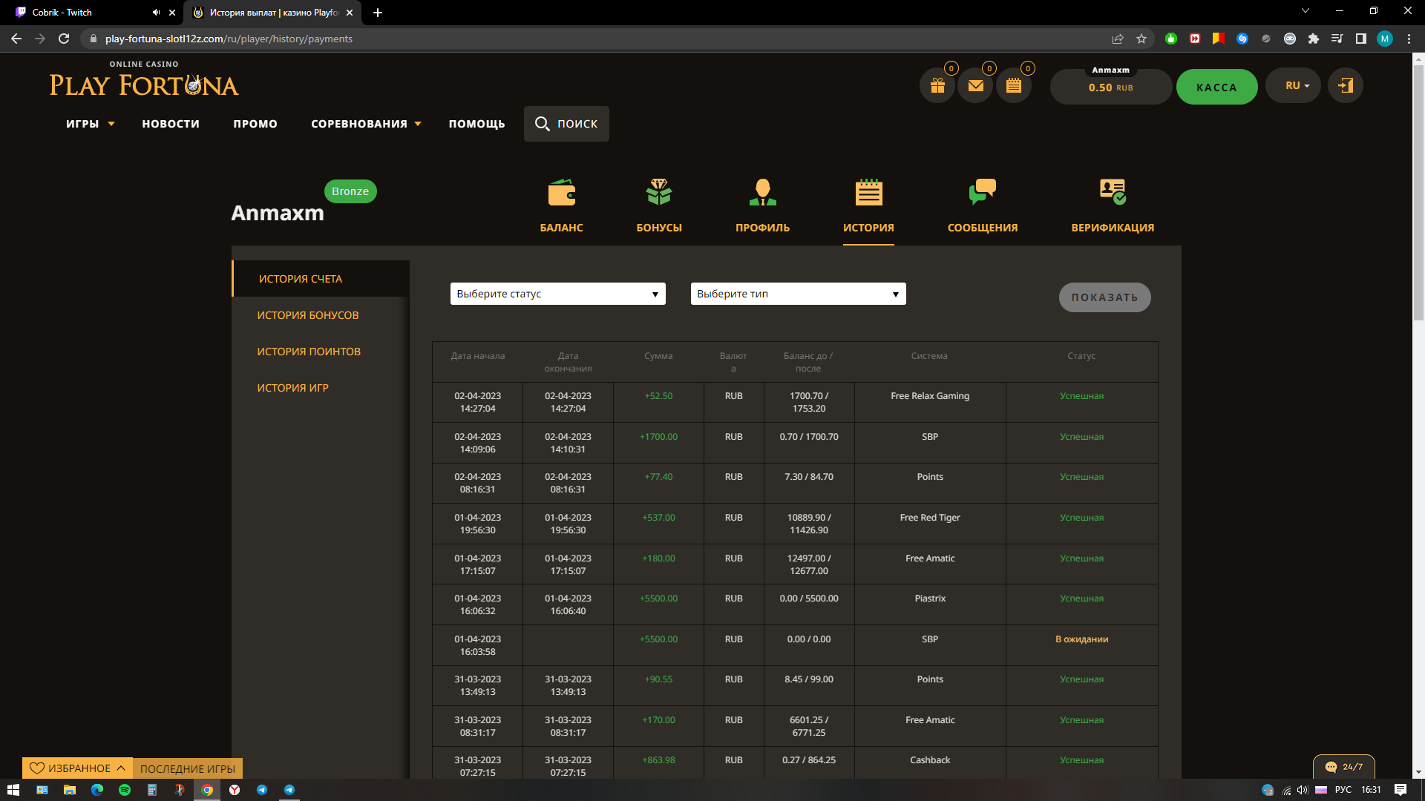Image resolution: width=1425 pixels, height=801 pixels.
Task: Expand the Избранное favorites panel
Action: point(77,768)
